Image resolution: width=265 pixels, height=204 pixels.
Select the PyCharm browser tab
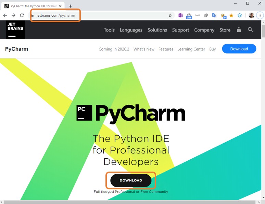[33, 6]
